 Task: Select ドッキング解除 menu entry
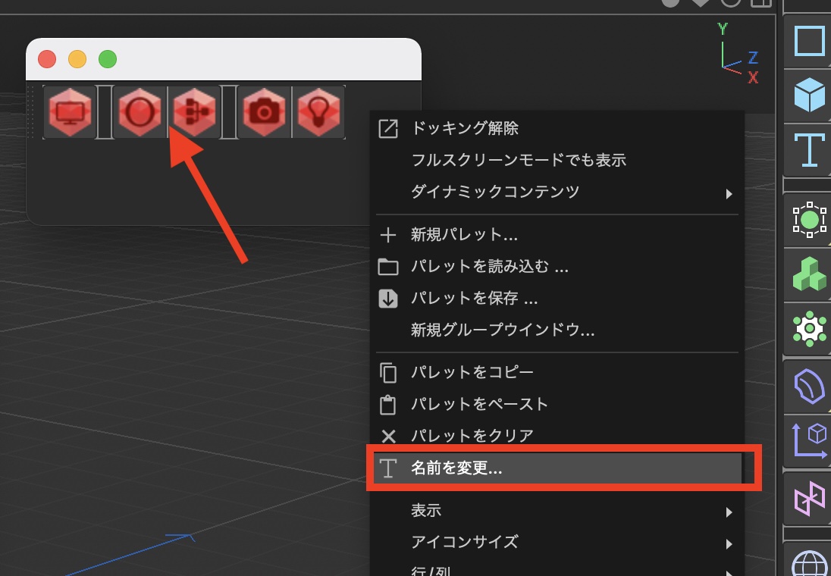point(464,128)
